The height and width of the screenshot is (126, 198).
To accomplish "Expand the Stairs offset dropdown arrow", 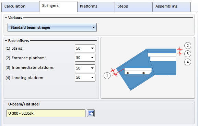I will (x=92, y=48).
